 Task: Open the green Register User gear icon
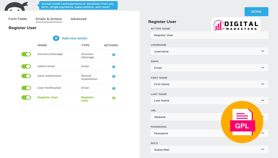114,98
